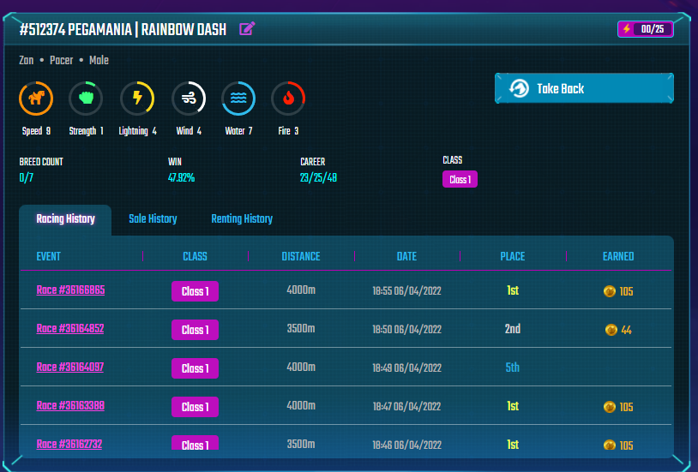Open Race #36163388 link
Viewport: 698px width, 472px height.
[70, 406]
